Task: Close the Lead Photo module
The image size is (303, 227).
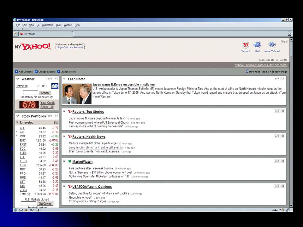Action: pos(283,79)
